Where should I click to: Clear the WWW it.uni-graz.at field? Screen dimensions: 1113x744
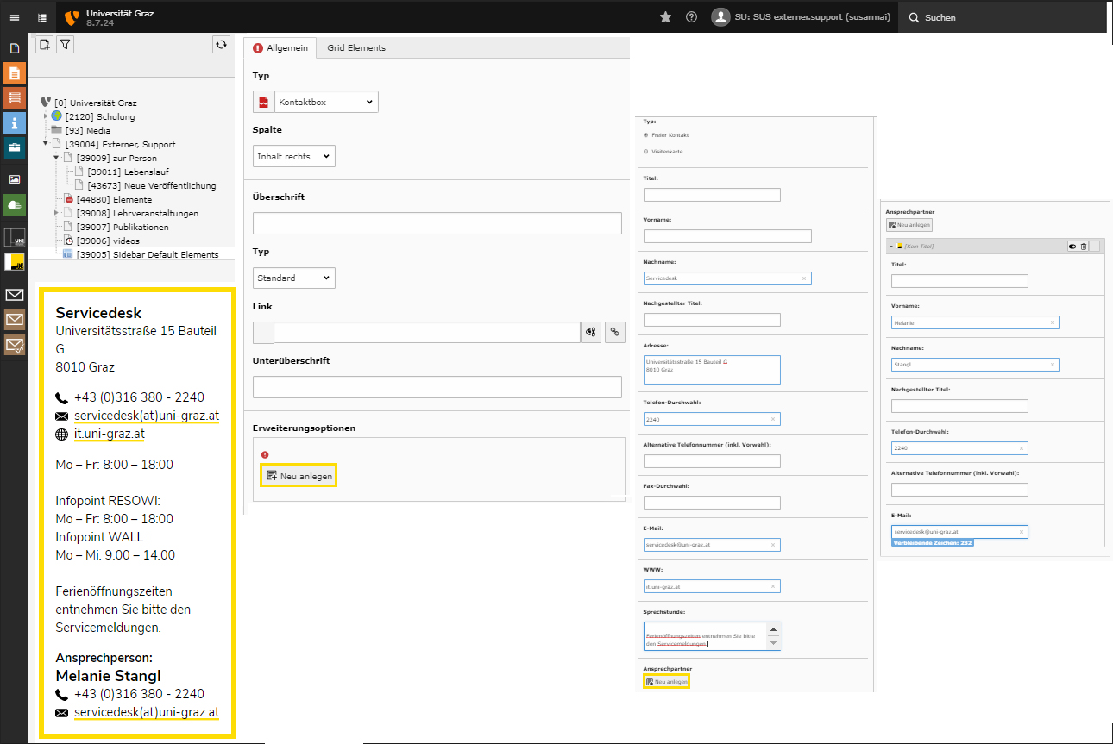point(773,586)
